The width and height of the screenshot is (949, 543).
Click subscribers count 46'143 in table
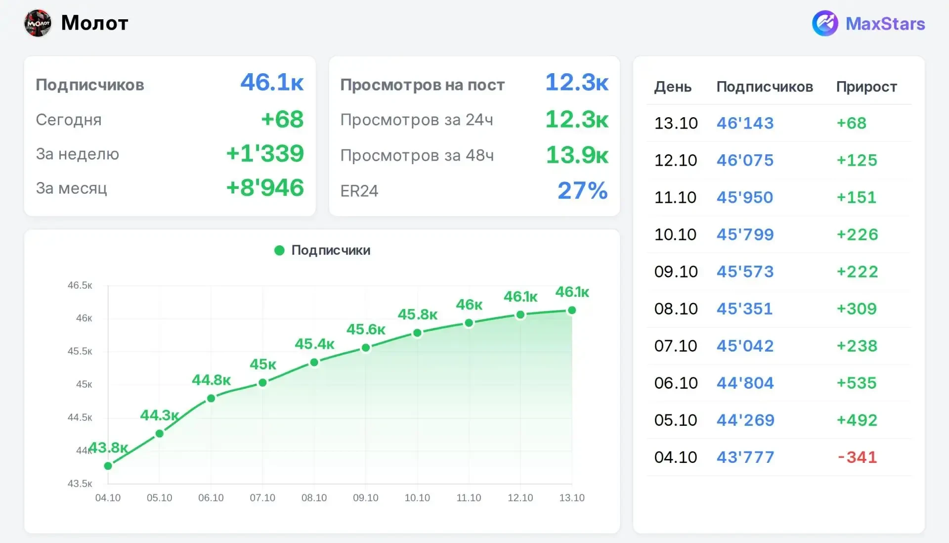(745, 123)
